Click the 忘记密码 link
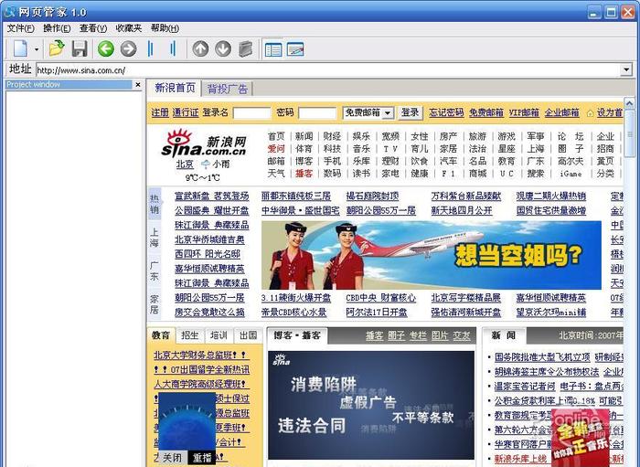Screen dimensions: 640x467 (446, 112)
